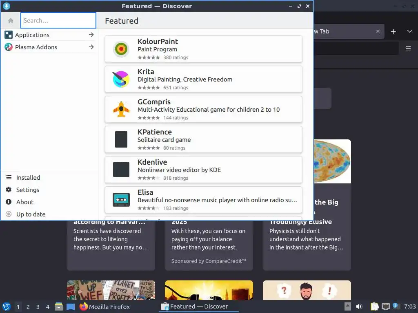The height and width of the screenshot is (313, 418).
Task: Click the Firefox address bar
Action: [x=356, y=48]
